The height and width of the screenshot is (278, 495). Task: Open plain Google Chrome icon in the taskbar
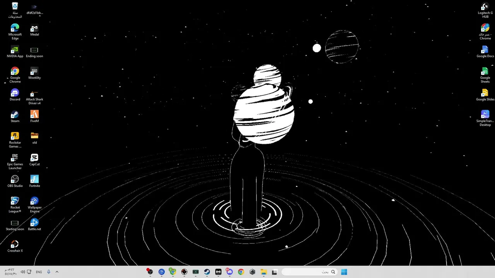click(x=241, y=272)
